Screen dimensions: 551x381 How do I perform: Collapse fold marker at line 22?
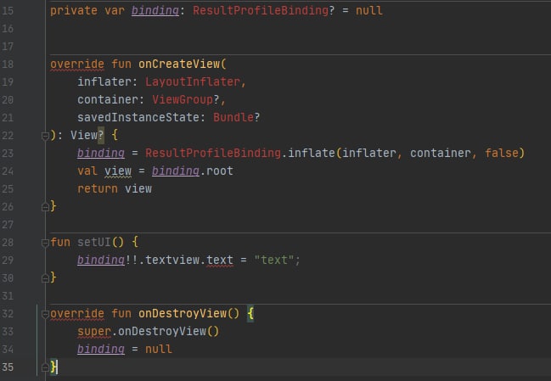pyautogui.click(x=45, y=136)
